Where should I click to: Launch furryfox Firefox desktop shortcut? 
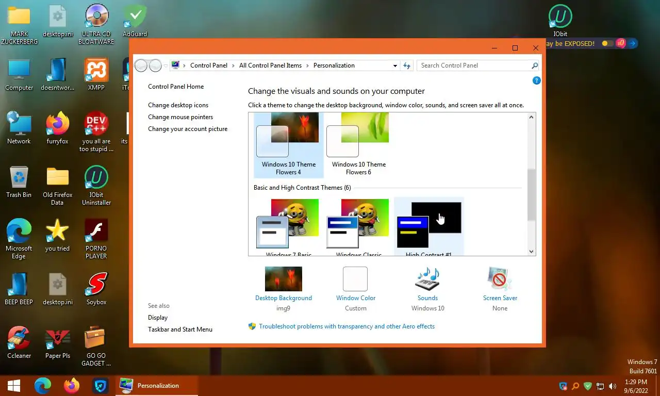pos(57,128)
